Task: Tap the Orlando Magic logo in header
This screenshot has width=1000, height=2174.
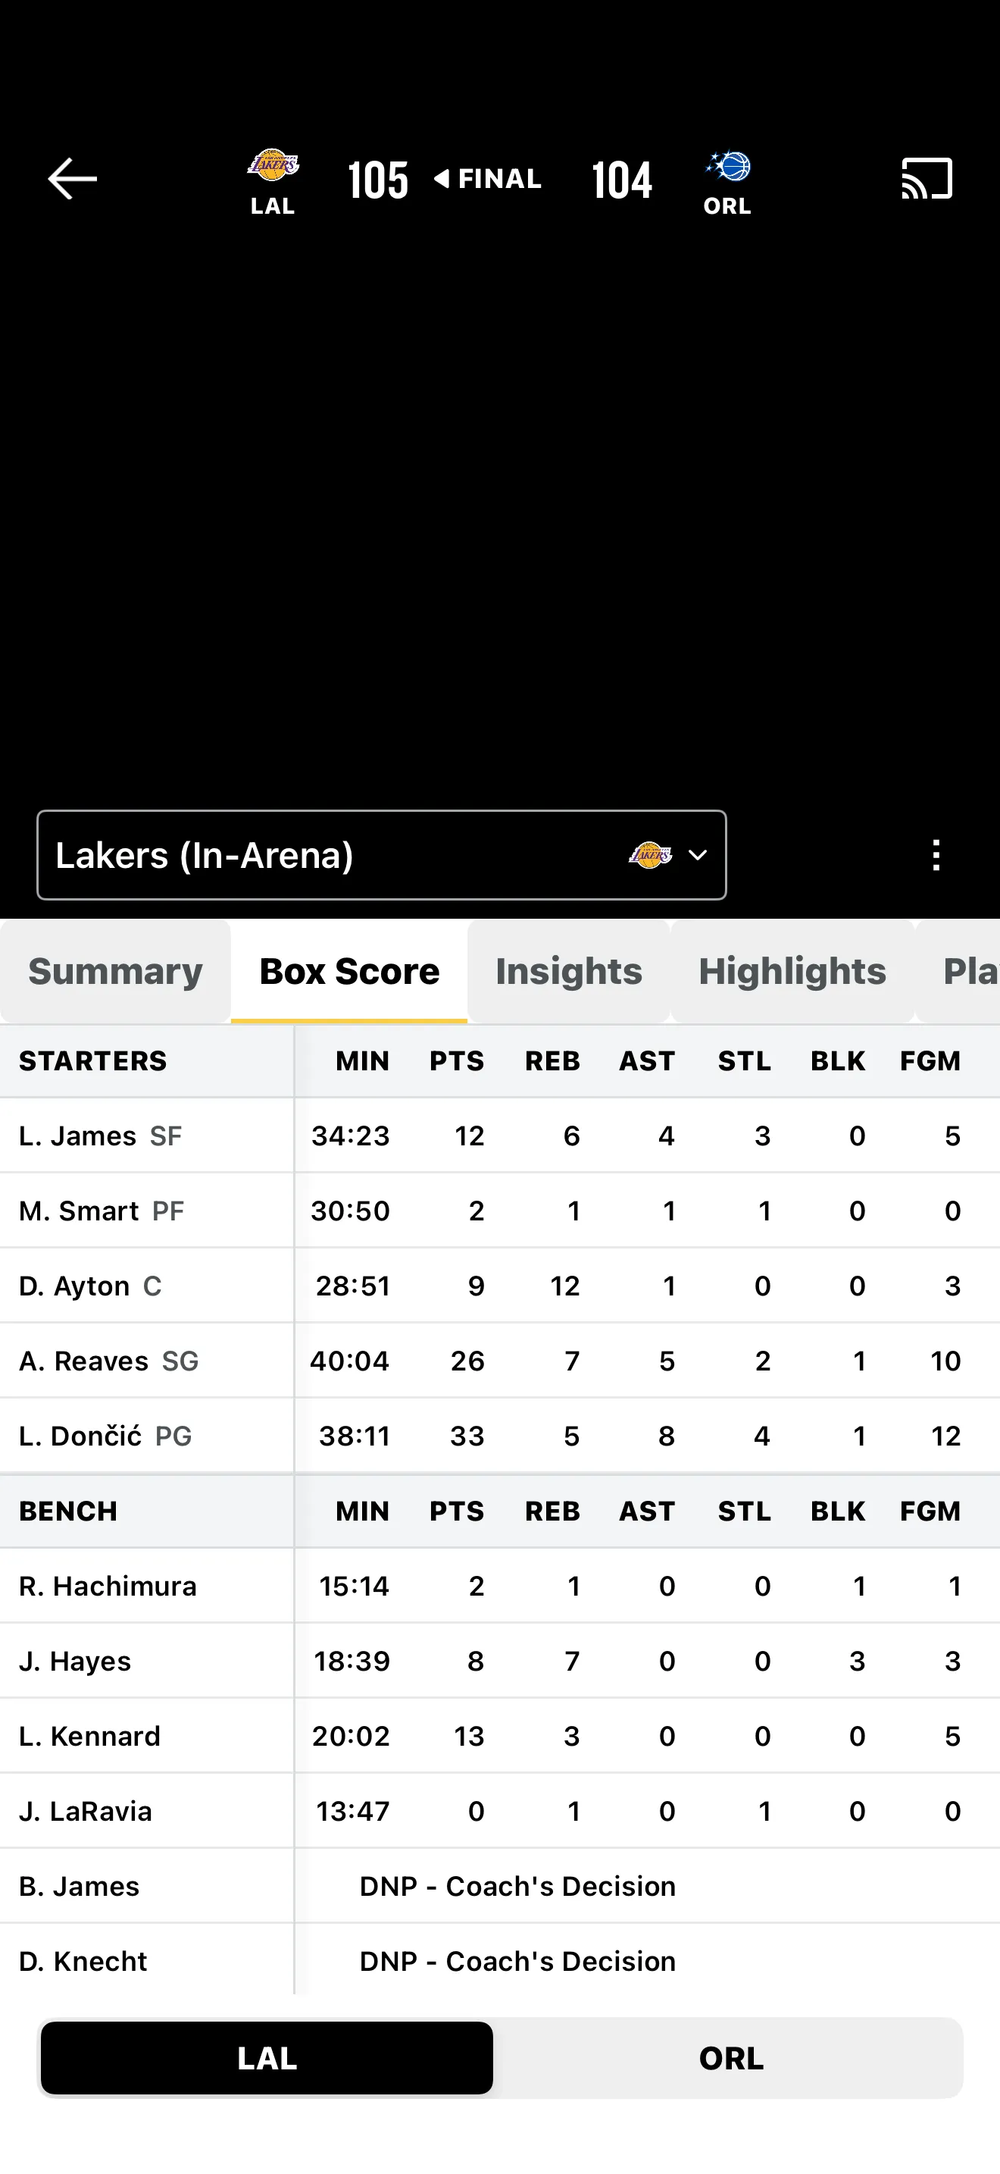Action: [x=729, y=165]
